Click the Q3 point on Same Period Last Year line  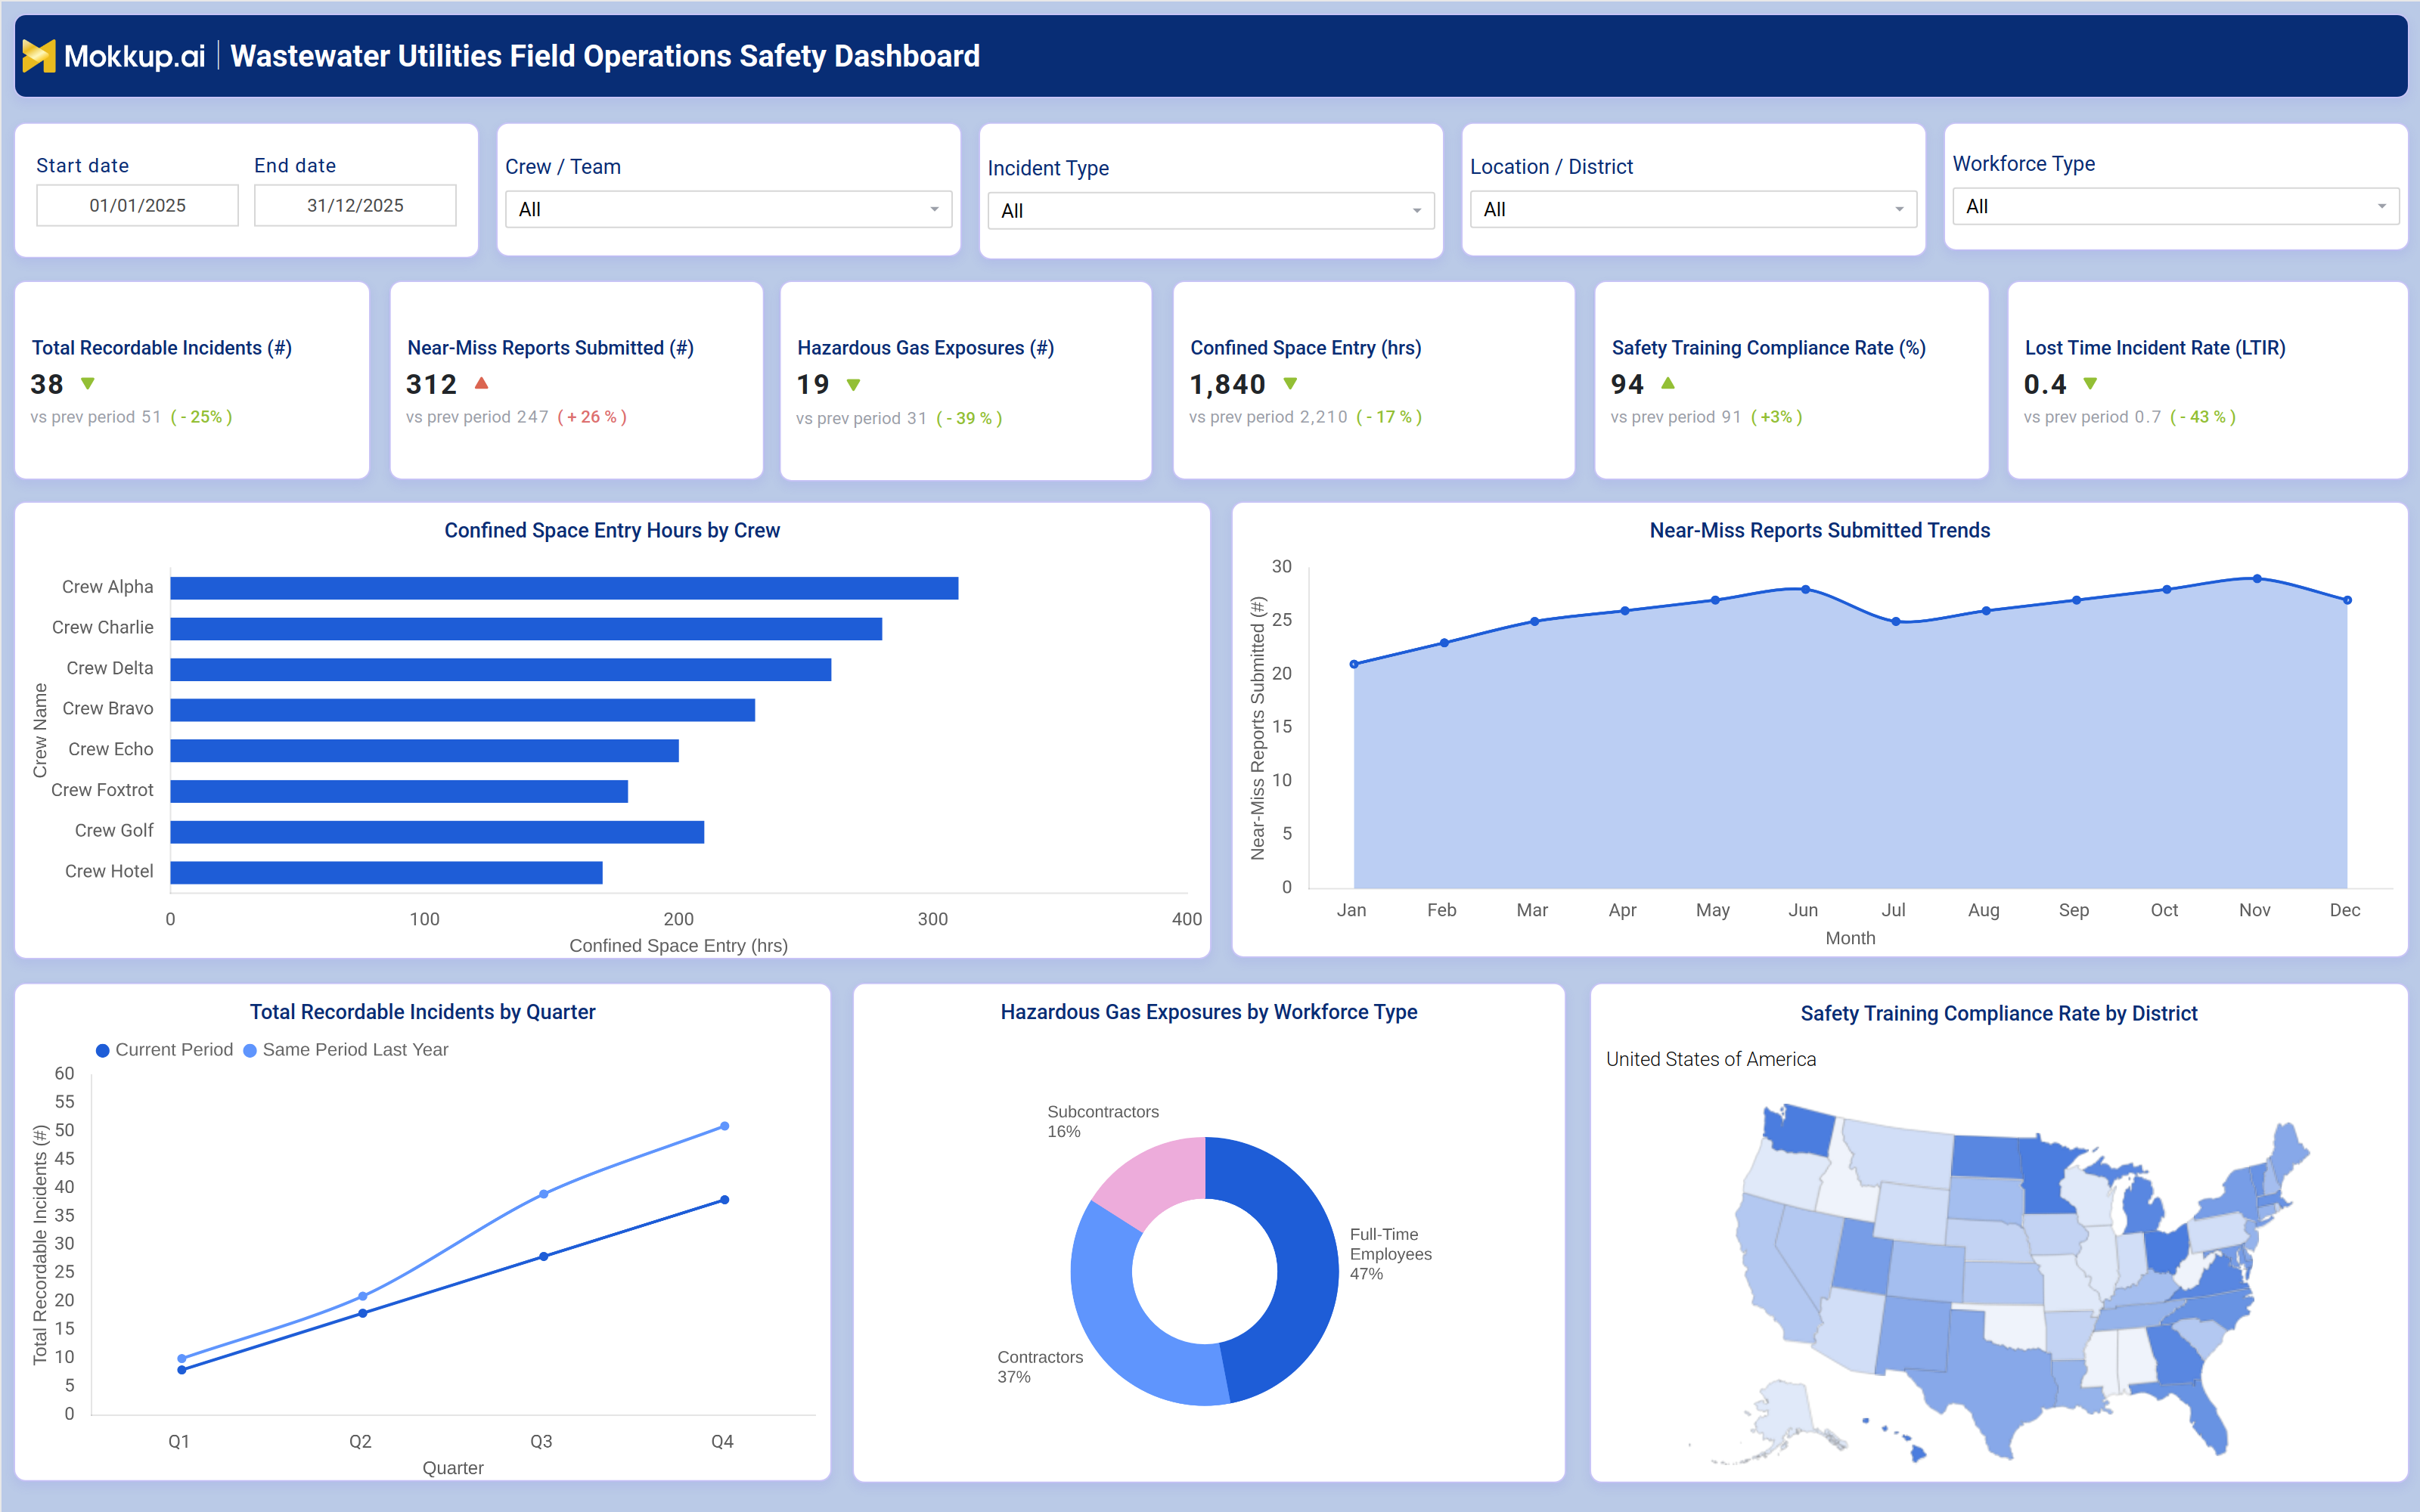coord(544,1194)
